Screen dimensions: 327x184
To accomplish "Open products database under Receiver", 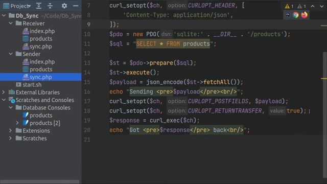I will click(x=41, y=39).
